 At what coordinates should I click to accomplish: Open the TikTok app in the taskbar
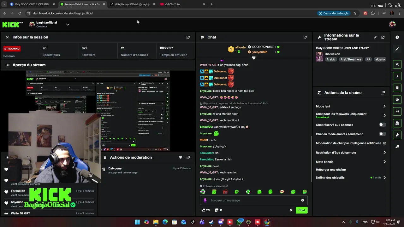pyautogui.click(x=193, y=222)
